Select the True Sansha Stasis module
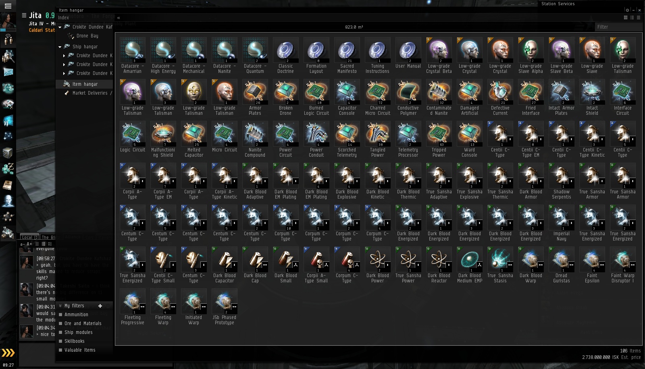This screenshot has width=645, height=369. coord(500,265)
